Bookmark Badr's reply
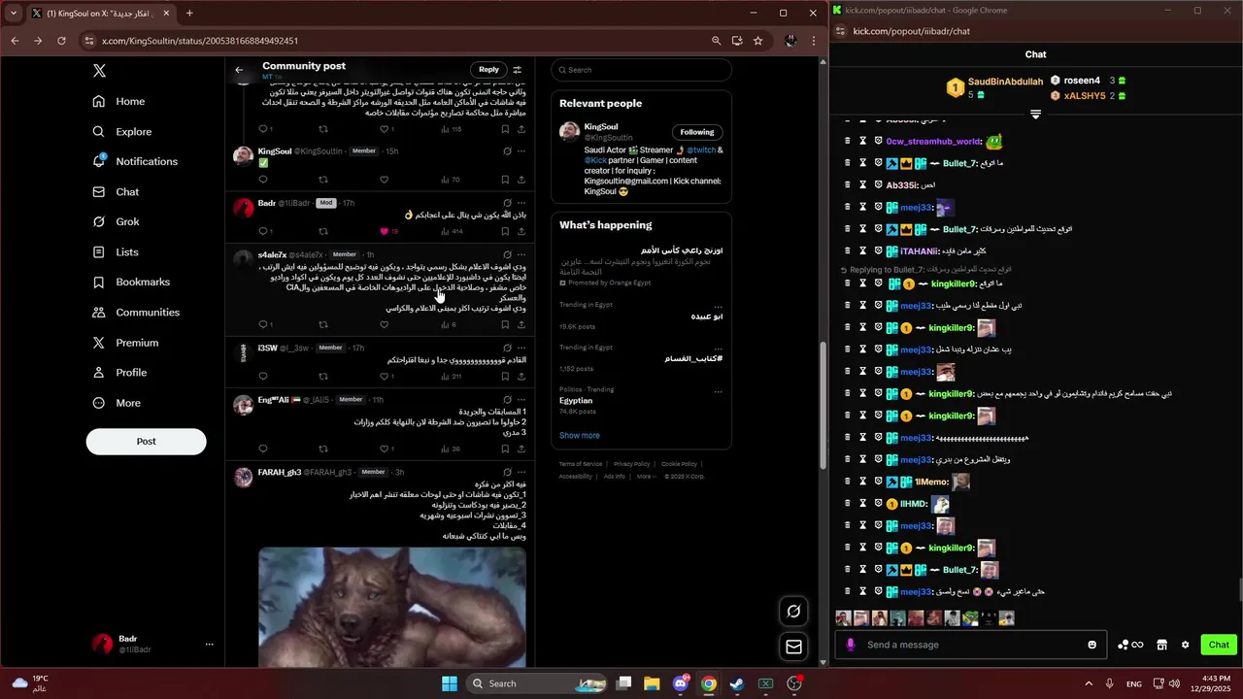The width and height of the screenshot is (1243, 699). pos(505,231)
